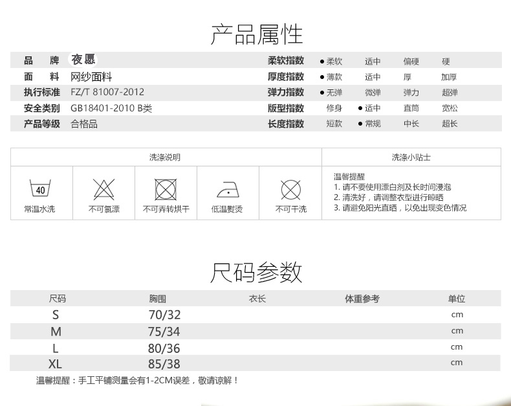Screen dimensions: 511x406
Task: Select size XL row label
Action: coord(56,364)
